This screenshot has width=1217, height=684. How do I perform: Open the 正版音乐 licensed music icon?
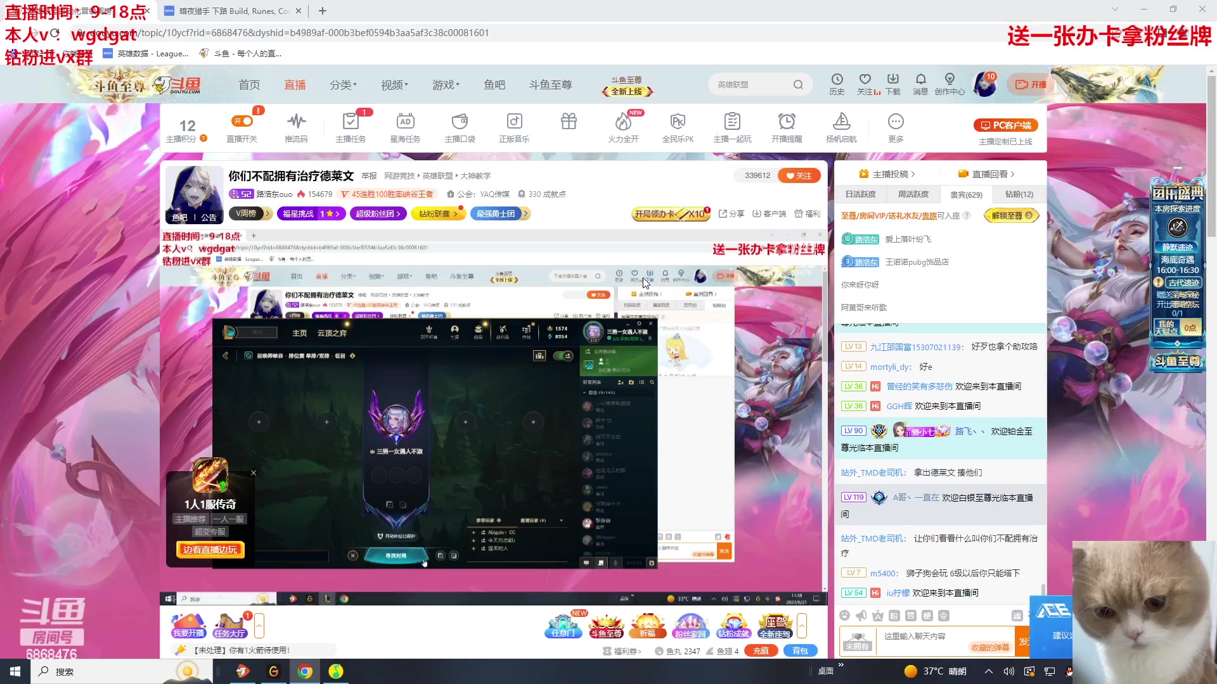514,122
